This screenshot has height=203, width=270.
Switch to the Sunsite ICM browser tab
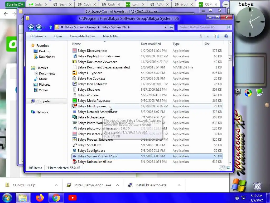[x=15, y=4]
